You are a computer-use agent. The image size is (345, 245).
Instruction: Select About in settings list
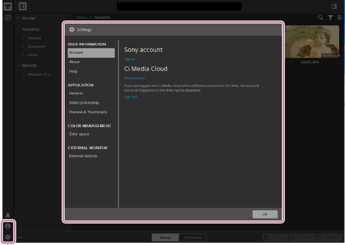[x=74, y=62]
